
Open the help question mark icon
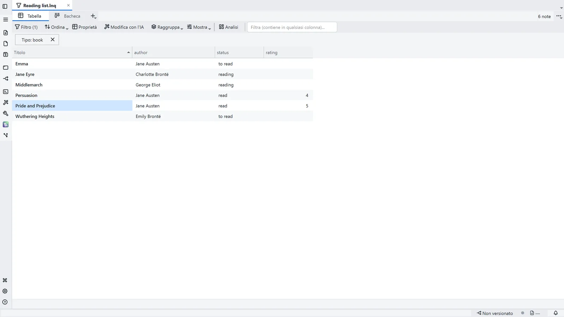point(5,302)
